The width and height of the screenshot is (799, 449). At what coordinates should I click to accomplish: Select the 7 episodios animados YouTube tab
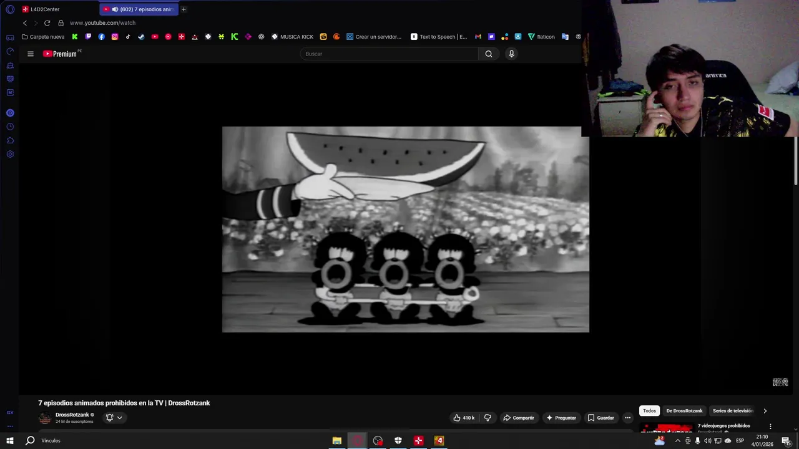(x=139, y=9)
